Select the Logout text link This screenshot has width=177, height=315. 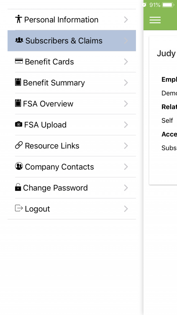37,209
